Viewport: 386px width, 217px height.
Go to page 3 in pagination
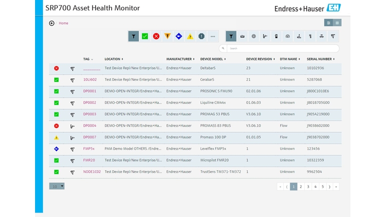(x=308, y=187)
